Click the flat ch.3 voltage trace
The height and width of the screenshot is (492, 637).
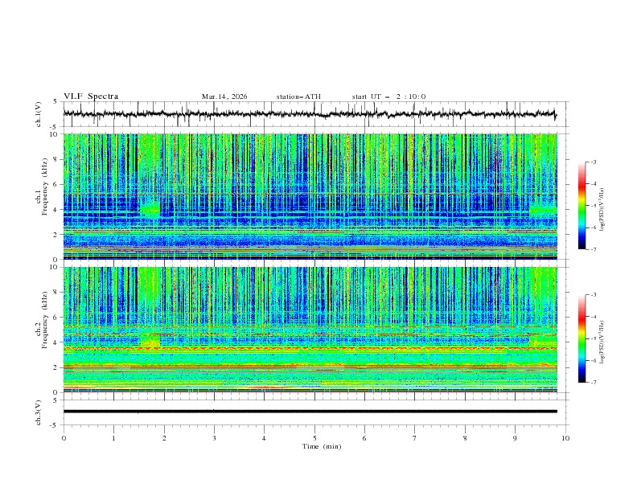point(310,412)
